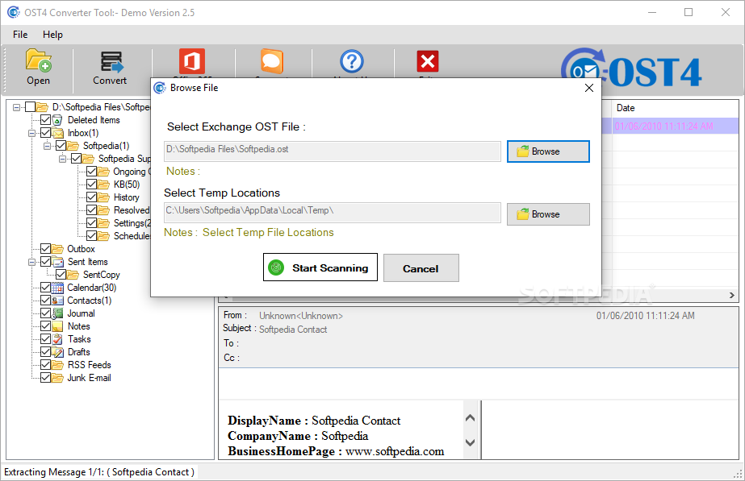Click the Start Scanning button
This screenshot has height=481, width=745.
(x=320, y=267)
